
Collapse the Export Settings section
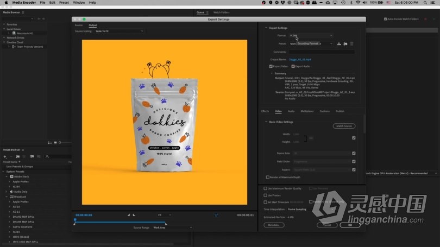tap(266, 28)
